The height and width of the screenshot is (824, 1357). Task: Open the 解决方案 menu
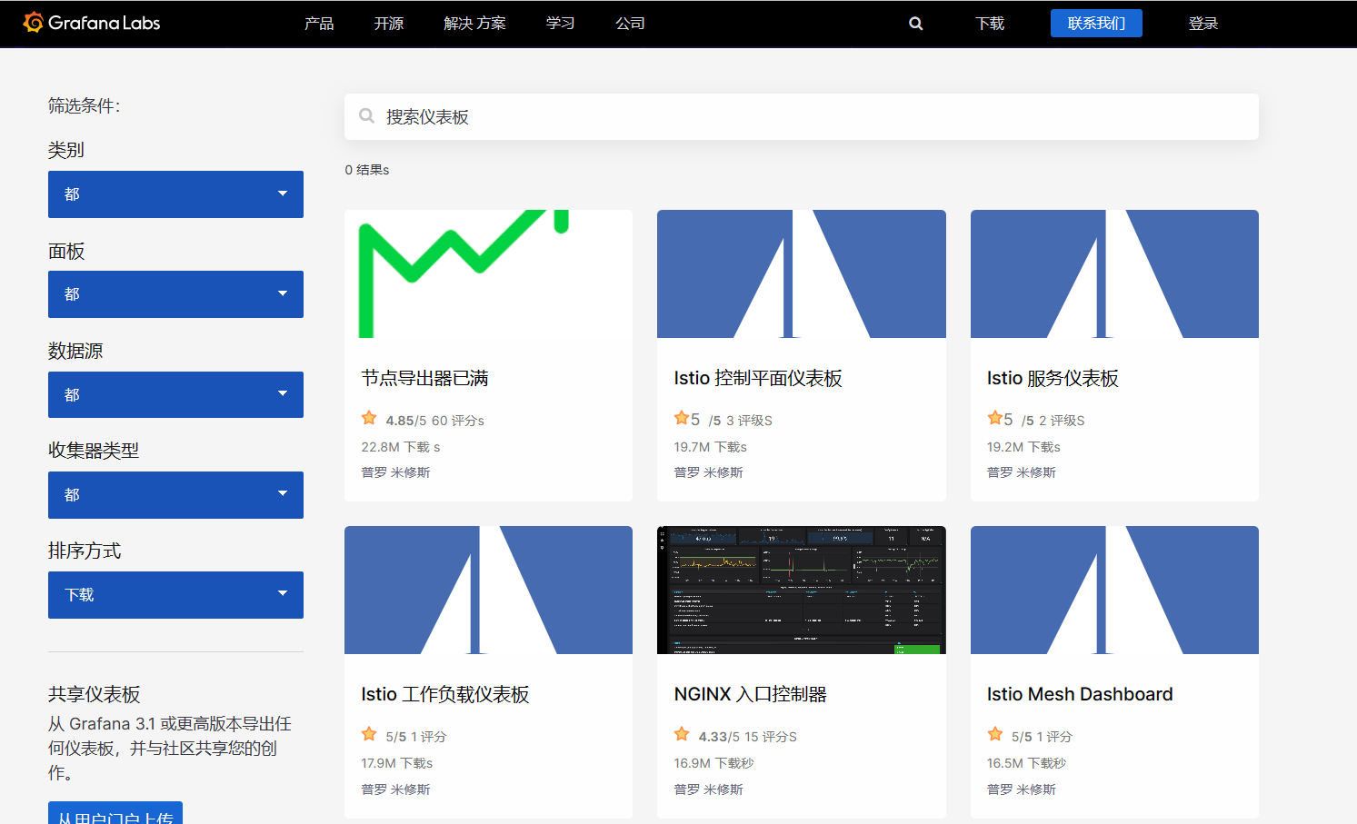(474, 24)
